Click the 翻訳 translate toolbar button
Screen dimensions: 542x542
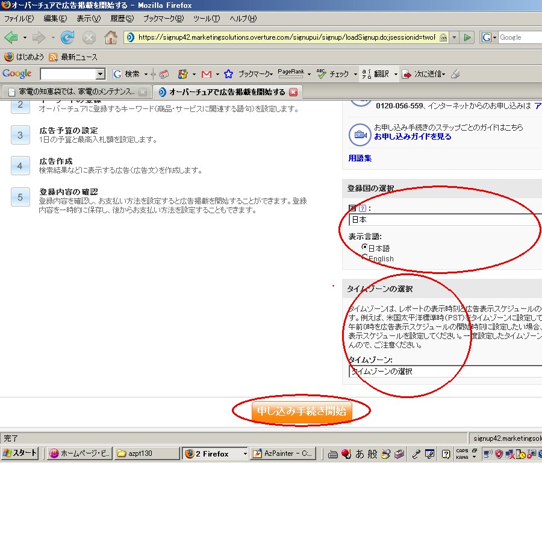click(375, 73)
